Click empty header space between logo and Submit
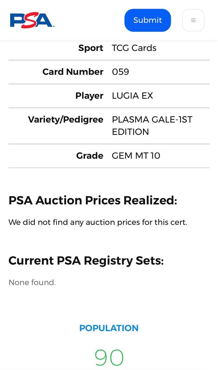The height and width of the screenshot is (370, 218). 89,20
